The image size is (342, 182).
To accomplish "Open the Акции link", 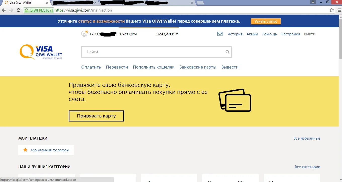I will click(252, 34).
